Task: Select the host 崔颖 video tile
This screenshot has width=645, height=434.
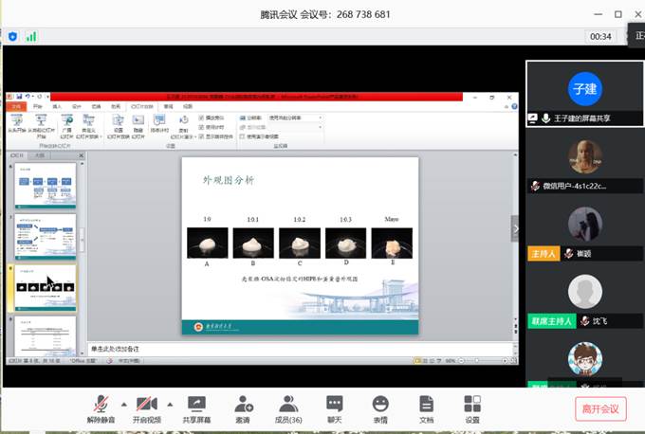Action: point(584,228)
